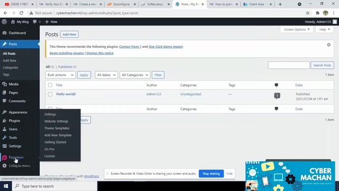
Task: Open the Hello world! post
Action: 66,94
